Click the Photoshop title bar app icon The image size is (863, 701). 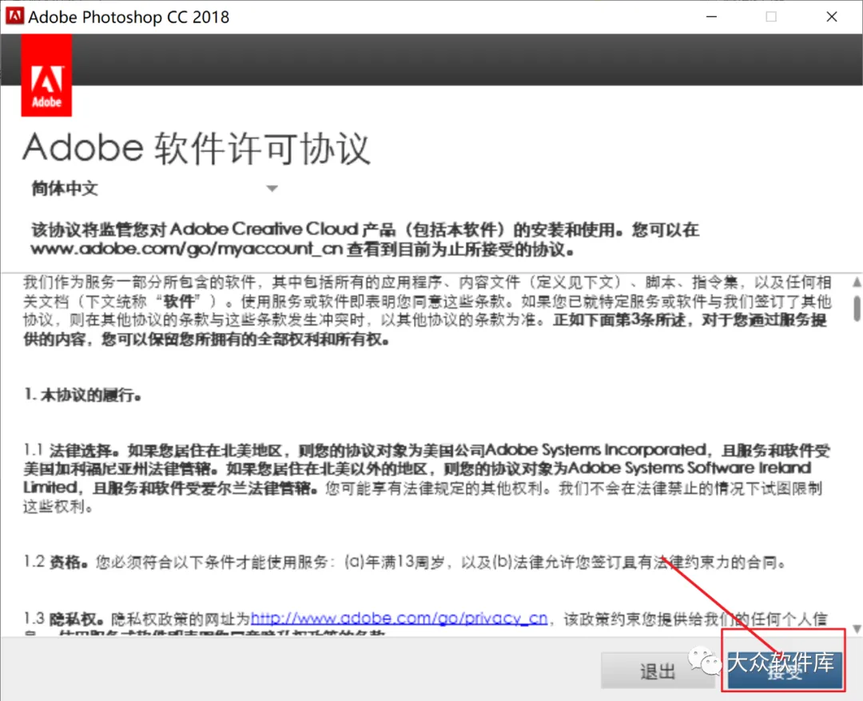pyautogui.click(x=15, y=16)
